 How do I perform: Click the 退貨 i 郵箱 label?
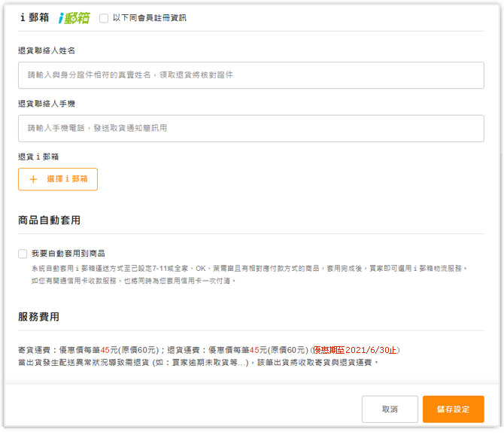(38, 157)
